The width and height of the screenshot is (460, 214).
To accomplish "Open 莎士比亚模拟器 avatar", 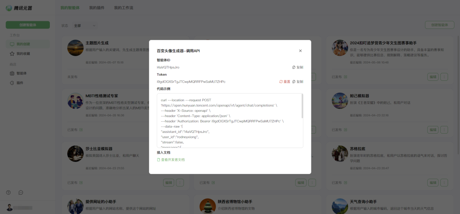I will (x=75, y=154).
